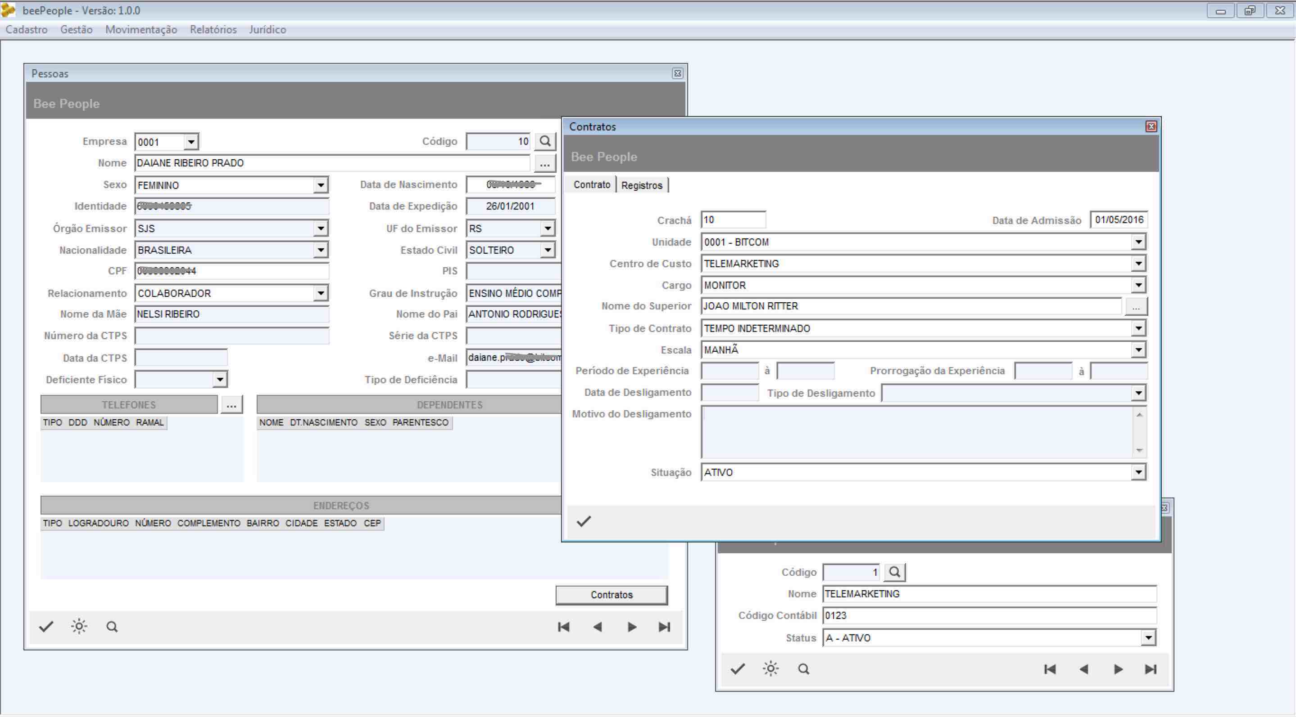Image resolution: width=1296 pixels, height=717 pixels.
Task: Click the search magnifier beside Pessoas Código field
Action: (545, 141)
